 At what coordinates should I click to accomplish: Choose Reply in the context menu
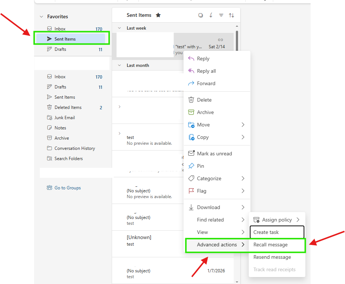217,58
